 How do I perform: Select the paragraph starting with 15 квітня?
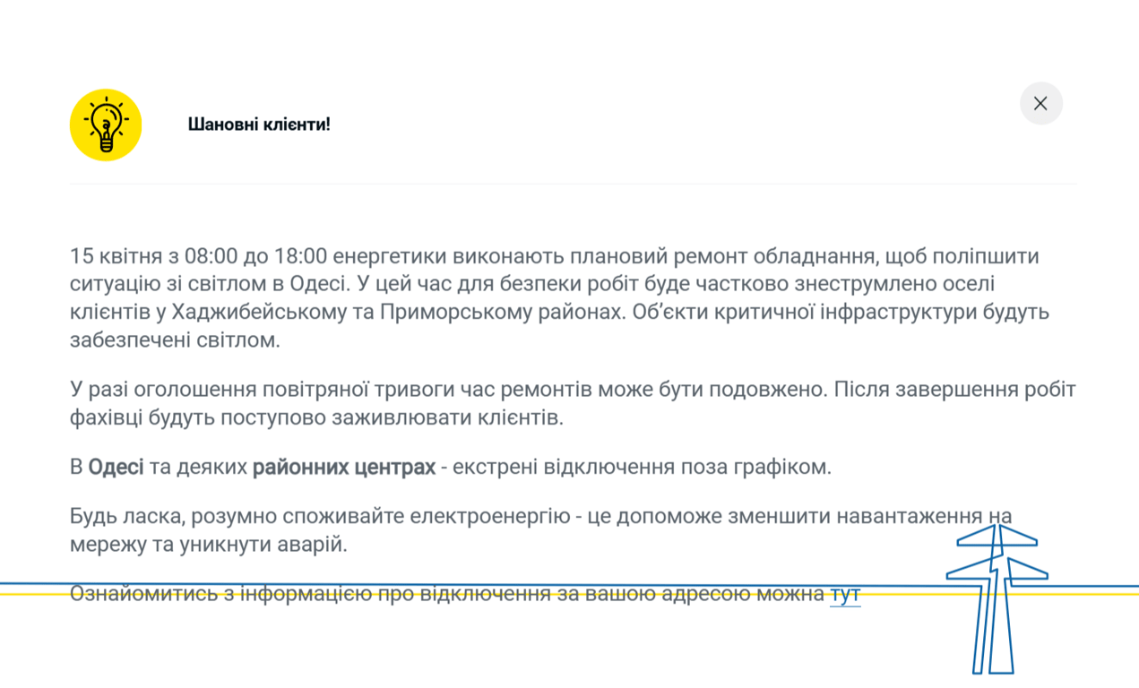538,297
